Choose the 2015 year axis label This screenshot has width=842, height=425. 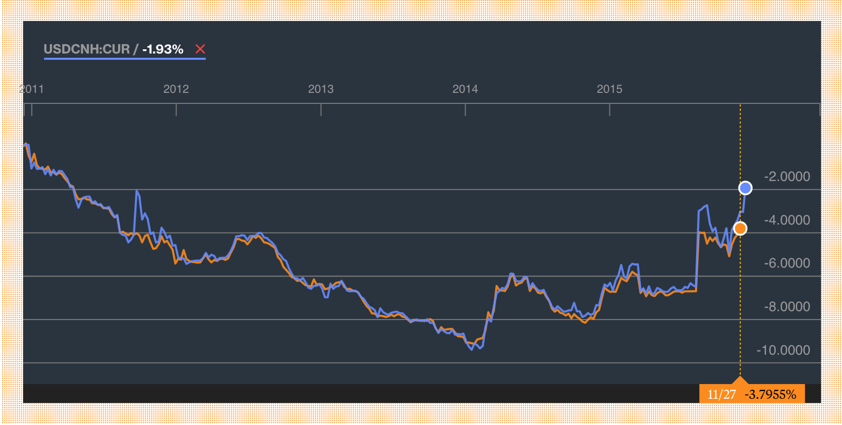609,89
